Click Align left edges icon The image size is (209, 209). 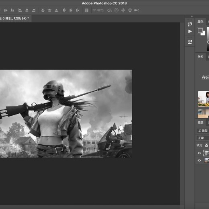click(20, 10)
